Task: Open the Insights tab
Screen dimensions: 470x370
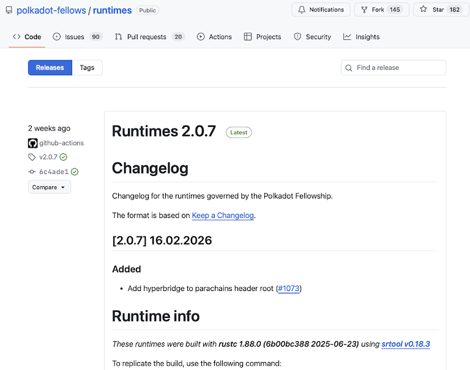Action: click(361, 37)
